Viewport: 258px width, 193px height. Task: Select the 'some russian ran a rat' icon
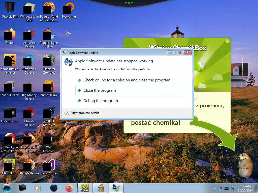point(10,64)
